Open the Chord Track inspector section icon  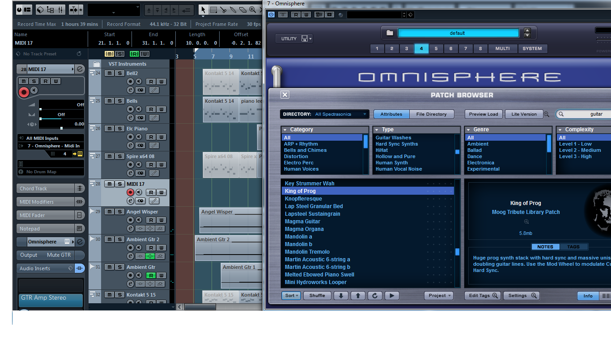click(80, 188)
